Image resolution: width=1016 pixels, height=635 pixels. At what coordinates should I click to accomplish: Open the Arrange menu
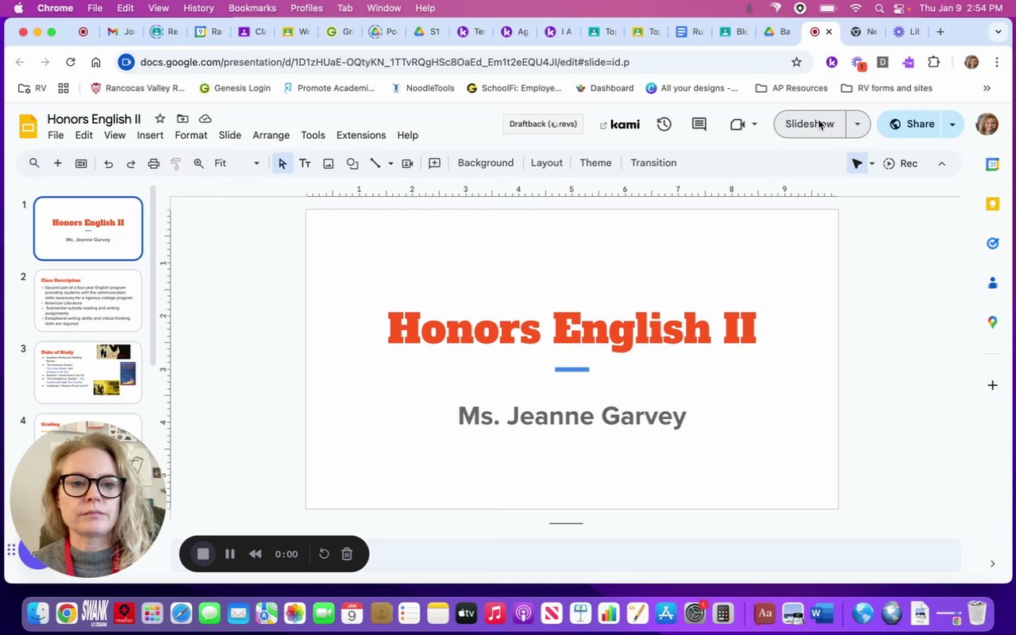click(271, 135)
